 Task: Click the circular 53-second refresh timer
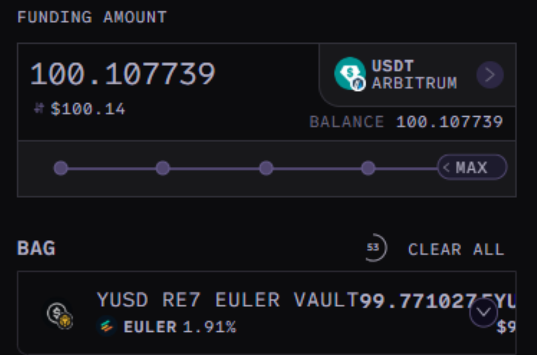pos(373,248)
